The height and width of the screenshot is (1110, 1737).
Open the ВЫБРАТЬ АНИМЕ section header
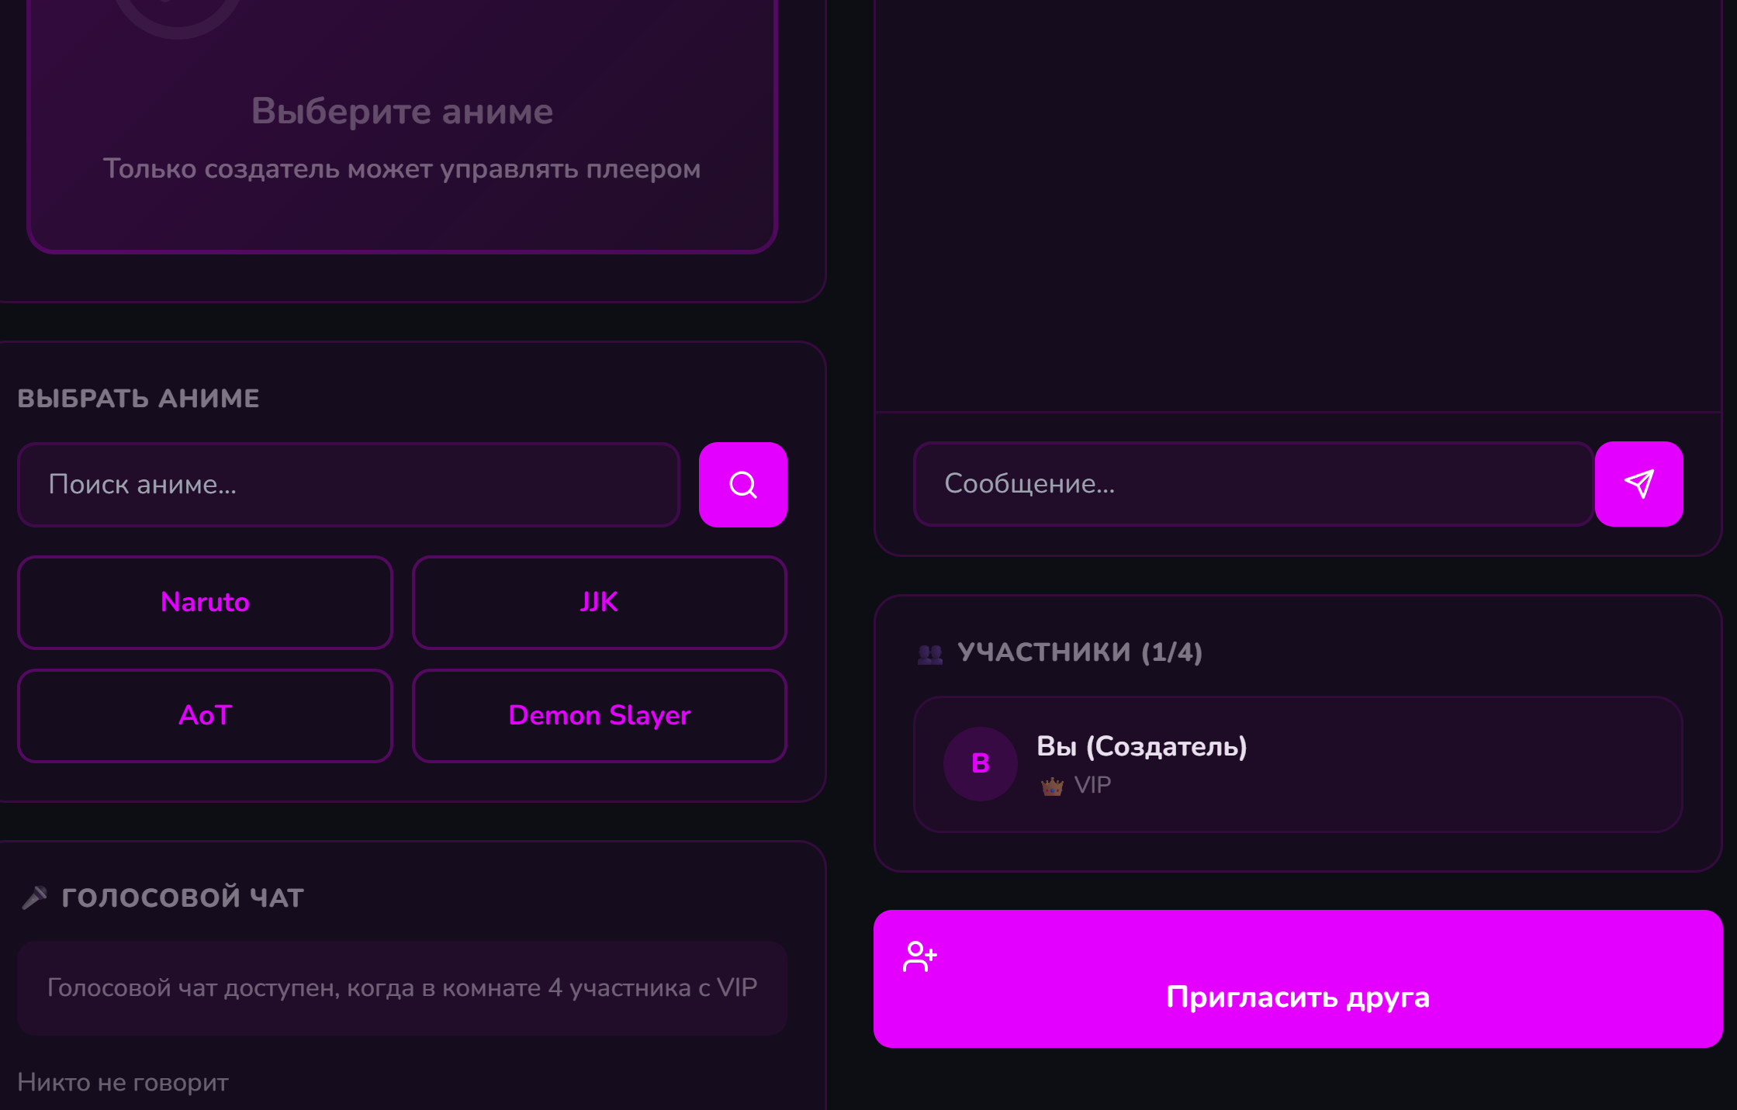[139, 397]
